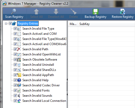Select Search Invalid Uninstall tree item
Viewport: 135px width, 108px height.
click(38, 65)
